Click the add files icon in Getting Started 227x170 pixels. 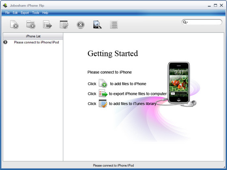(x=103, y=83)
